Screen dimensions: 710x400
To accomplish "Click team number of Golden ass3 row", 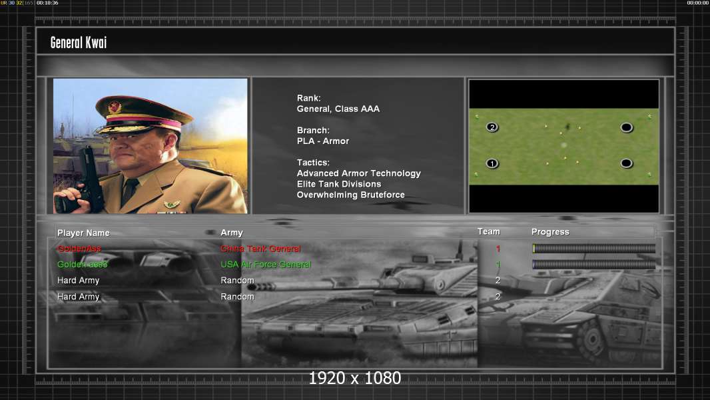I will click(x=498, y=265).
